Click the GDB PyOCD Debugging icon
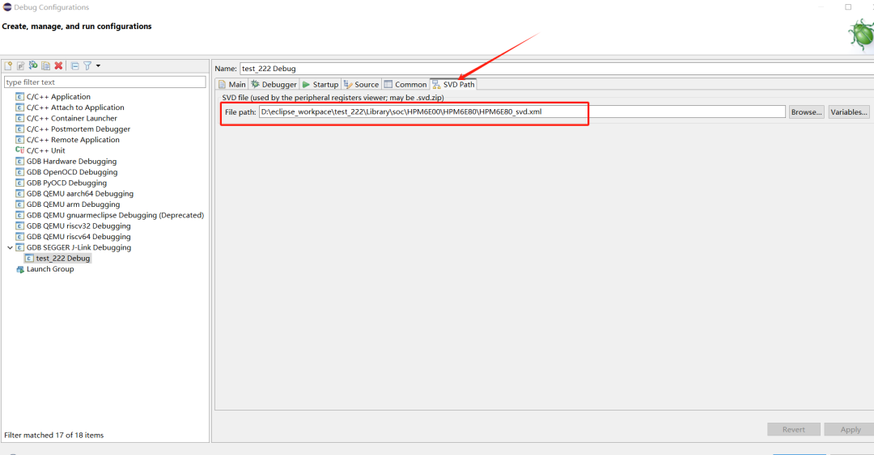 (20, 183)
